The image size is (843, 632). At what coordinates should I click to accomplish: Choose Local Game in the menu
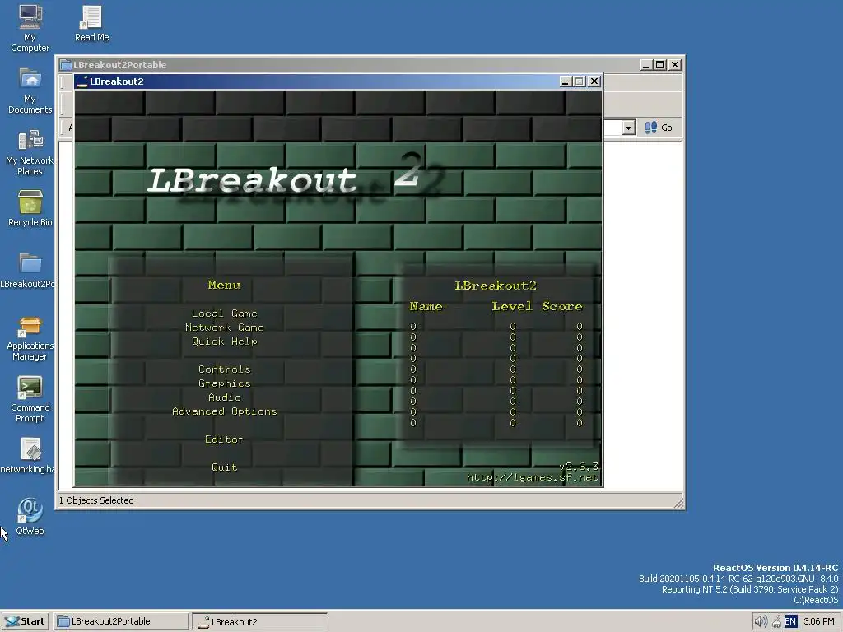224,314
